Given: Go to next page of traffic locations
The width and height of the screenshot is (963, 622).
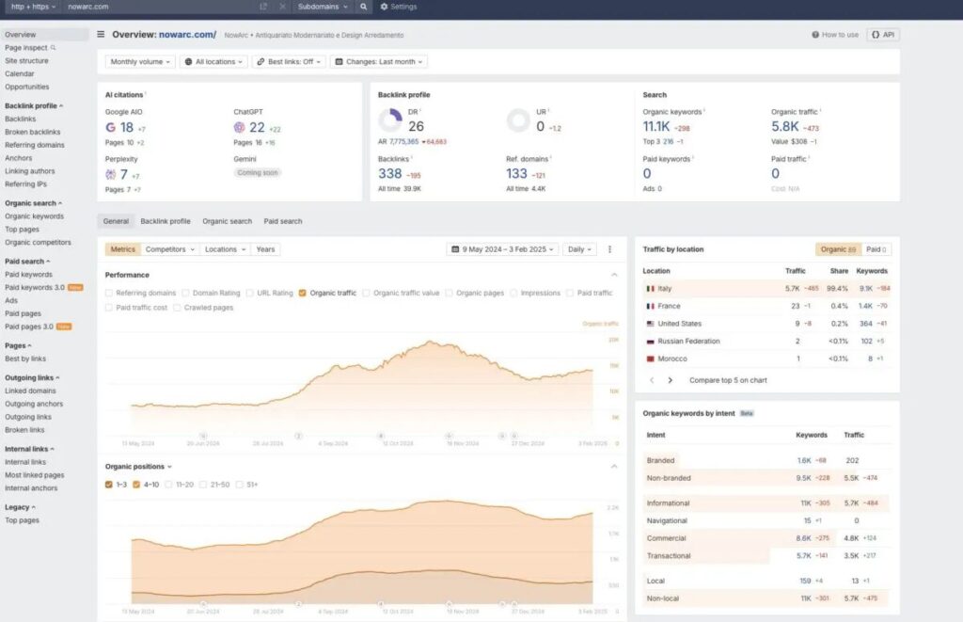Looking at the screenshot, I should pyautogui.click(x=670, y=380).
